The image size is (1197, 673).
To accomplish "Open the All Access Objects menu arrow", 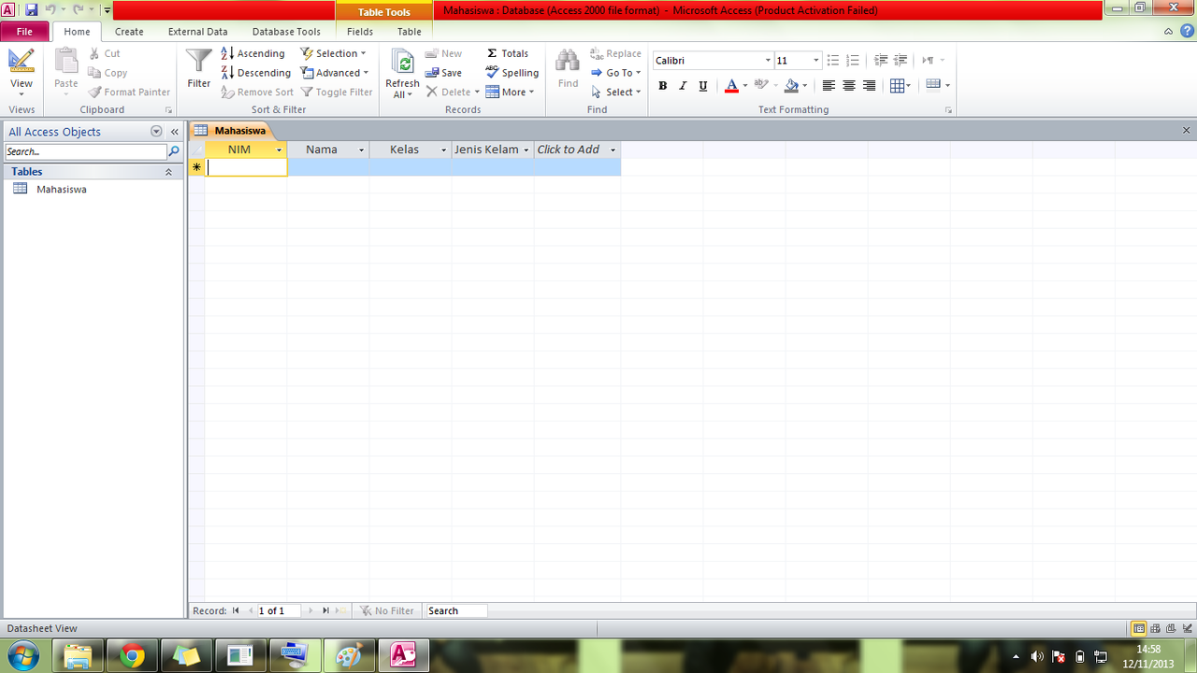I will click(x=156, y=132).
